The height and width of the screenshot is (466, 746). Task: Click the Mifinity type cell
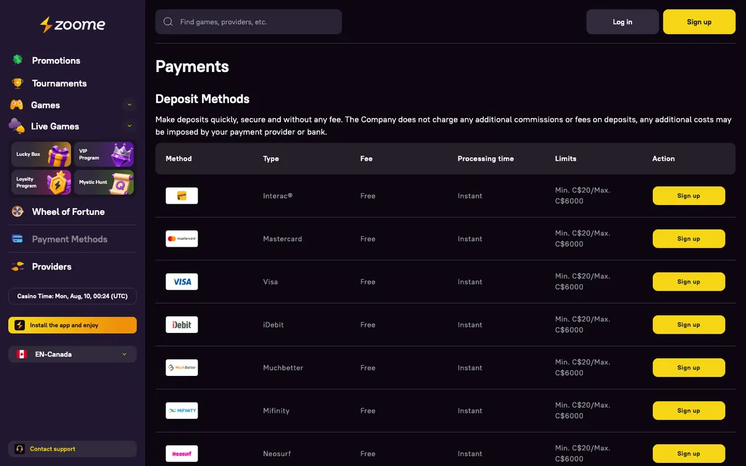coord(276,411)
